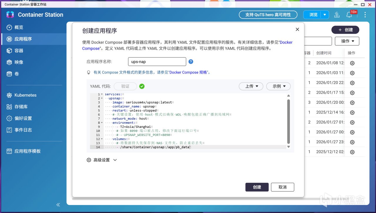Click the 验证 validate button
Image resolution: width=376 pixels, height=213 pixels.
click(125, 86)
